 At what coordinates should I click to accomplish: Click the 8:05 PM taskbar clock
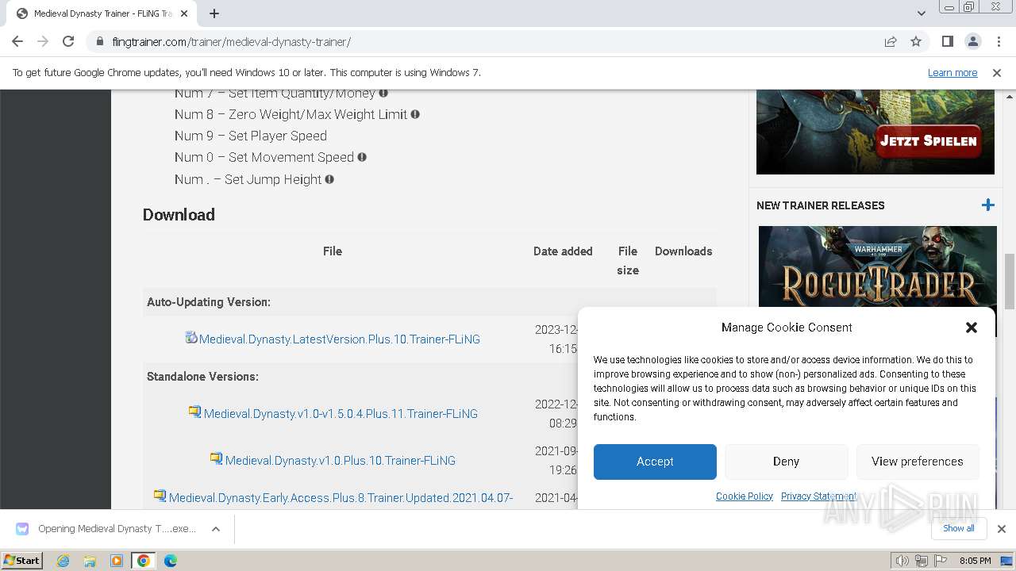click(976, 561)
